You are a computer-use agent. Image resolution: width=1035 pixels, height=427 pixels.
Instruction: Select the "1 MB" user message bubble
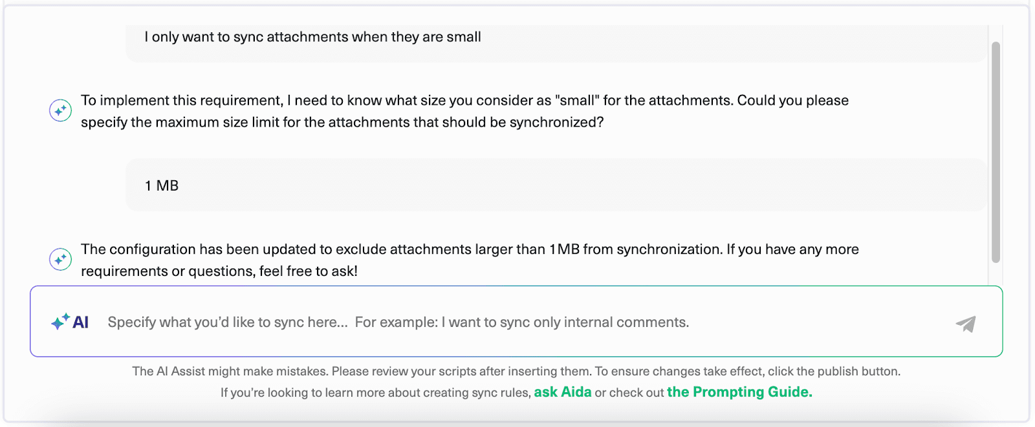(556, 185)
